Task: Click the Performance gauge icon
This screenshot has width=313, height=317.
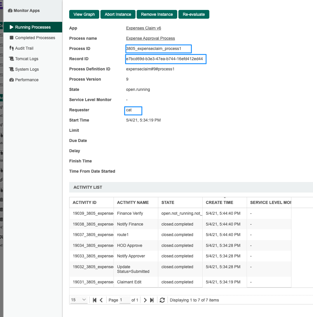Action: point(12,80)
